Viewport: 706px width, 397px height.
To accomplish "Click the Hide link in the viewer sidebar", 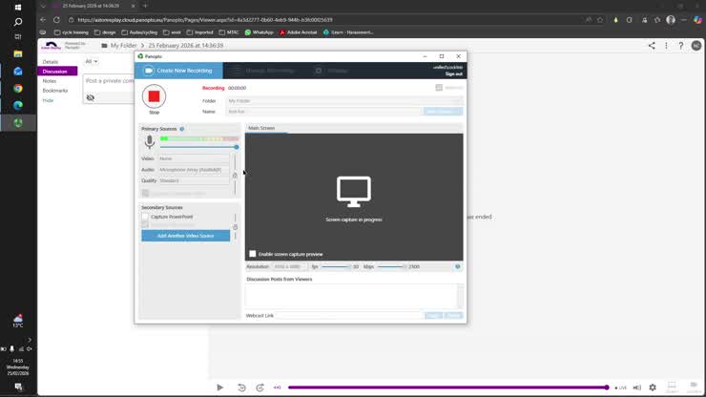I will pyautogui.click(x=48, y=100).
